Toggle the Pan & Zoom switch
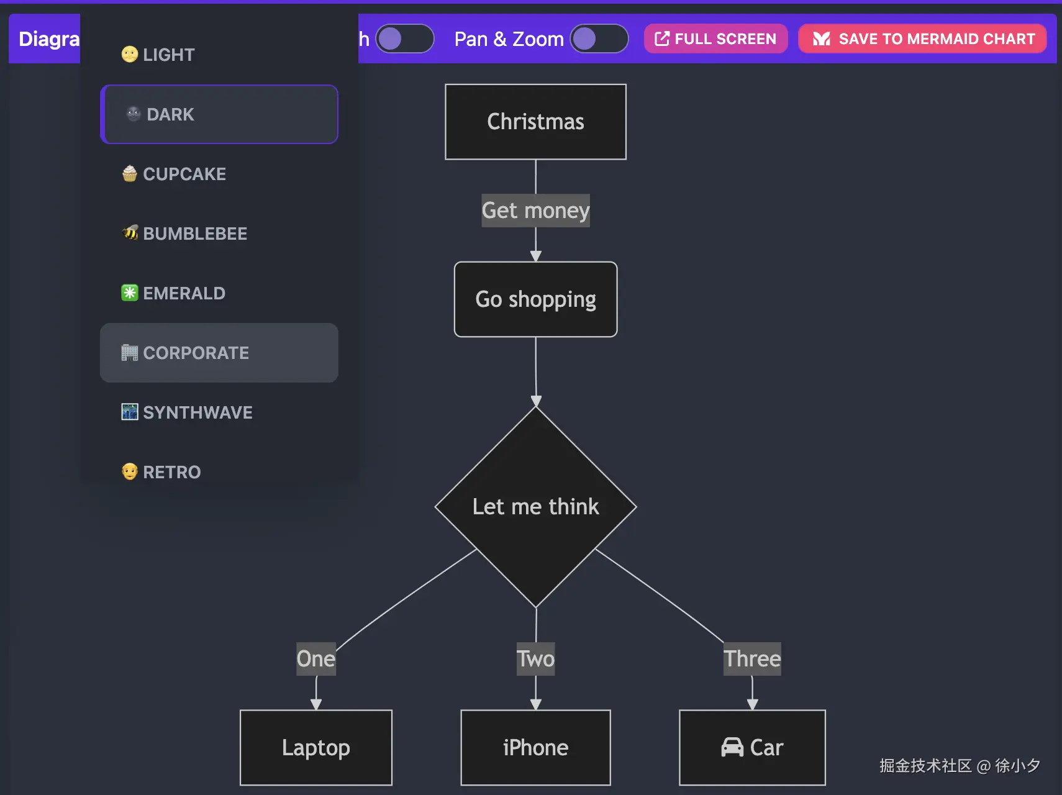1062x795 pixels. [599, 39]
